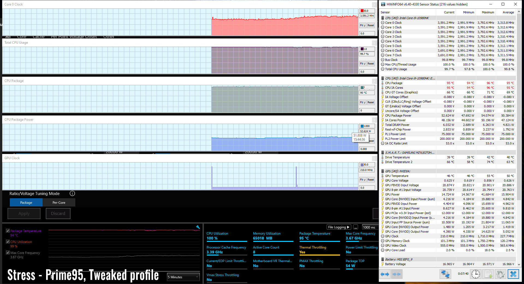
Task: Click the clock reset-timer icon in HWiNFO
Action: [x=476, y=274]
